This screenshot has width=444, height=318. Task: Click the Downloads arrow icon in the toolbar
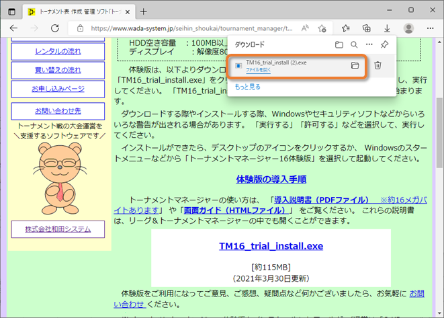387,28
